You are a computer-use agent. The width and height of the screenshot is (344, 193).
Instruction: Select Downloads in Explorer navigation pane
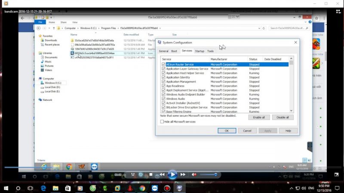tap(51, 40)
